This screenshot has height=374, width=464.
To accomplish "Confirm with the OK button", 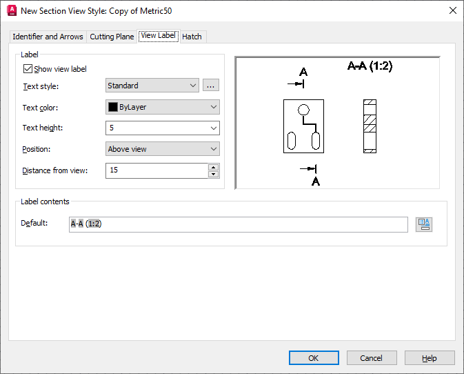I will tap(314, 358).
